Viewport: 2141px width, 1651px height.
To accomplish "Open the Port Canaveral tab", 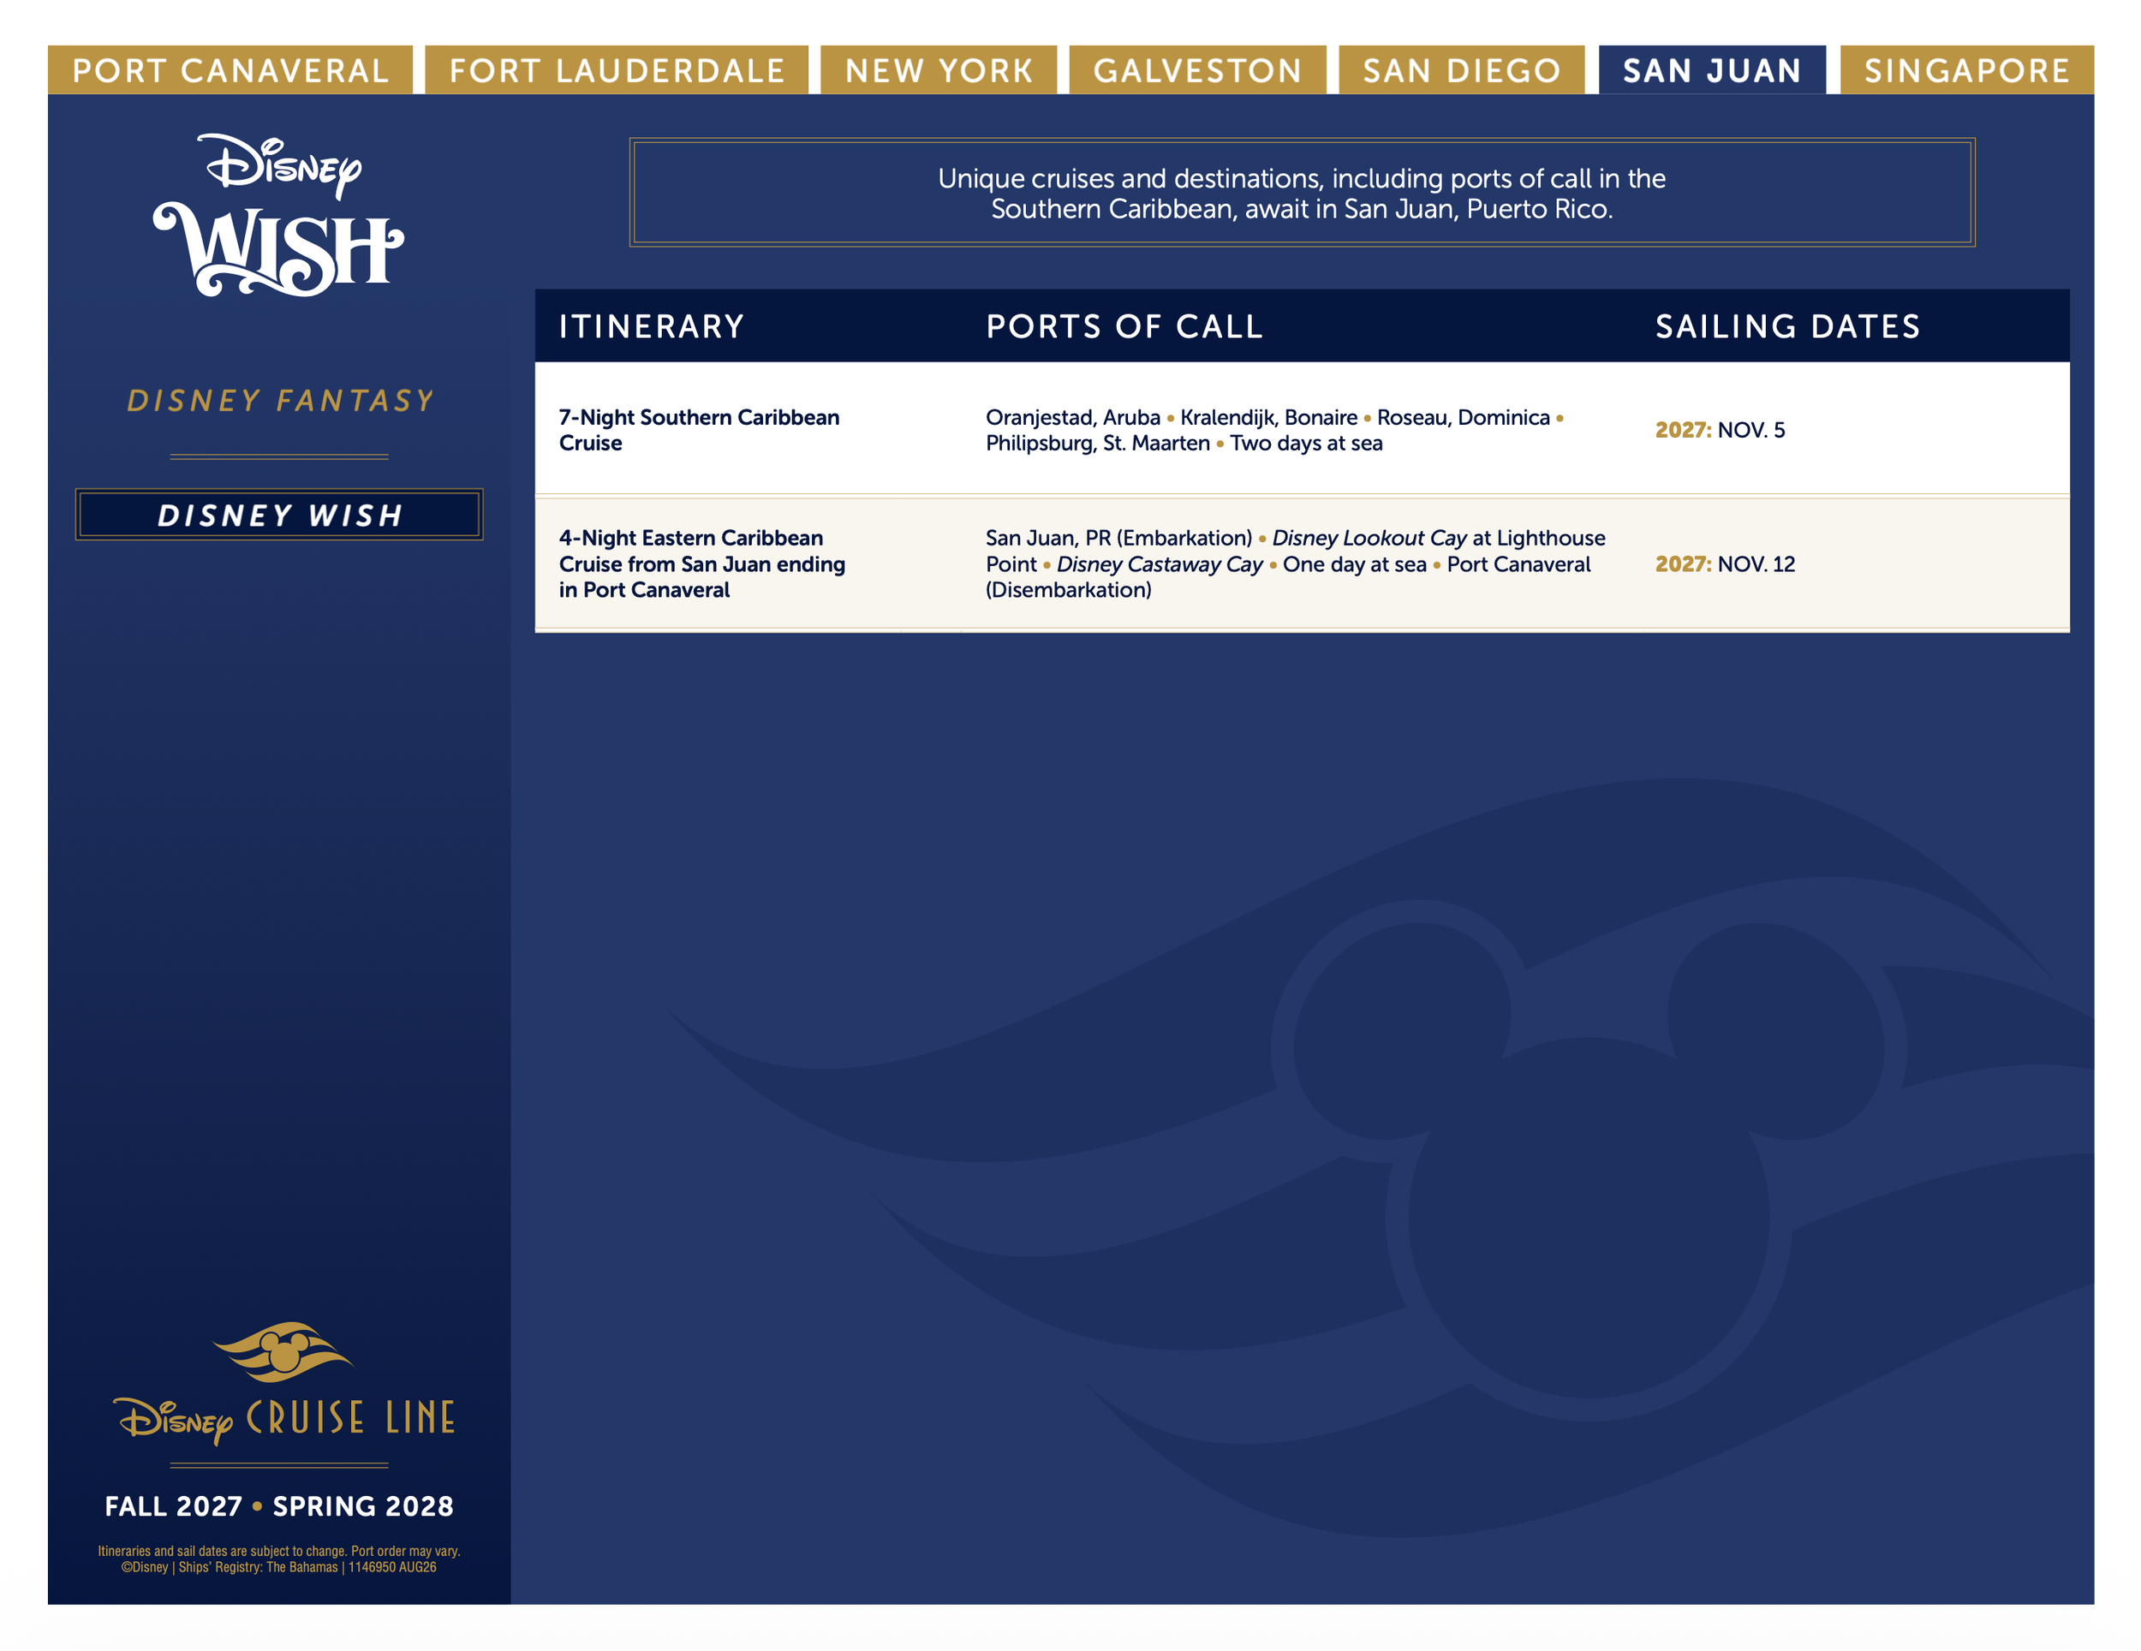I will point(230,69).
